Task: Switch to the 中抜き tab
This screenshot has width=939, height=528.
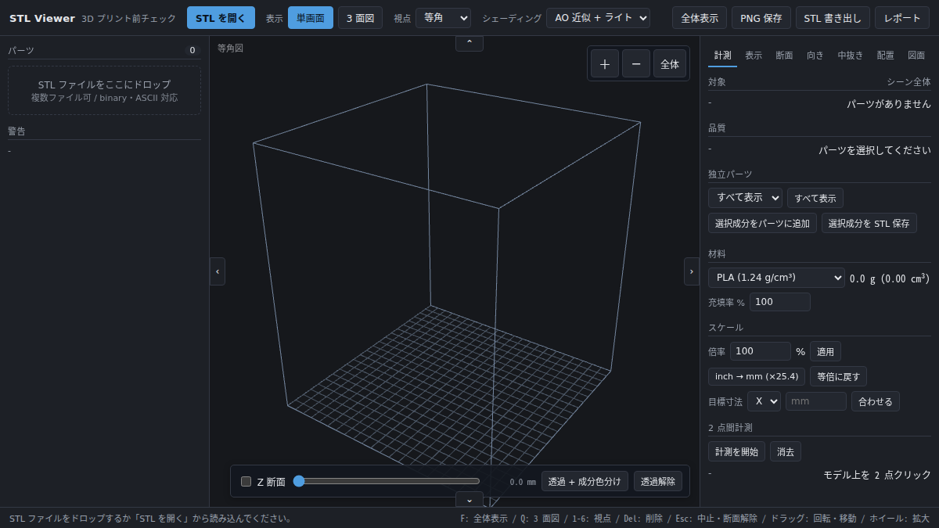Action: point(851,56)
